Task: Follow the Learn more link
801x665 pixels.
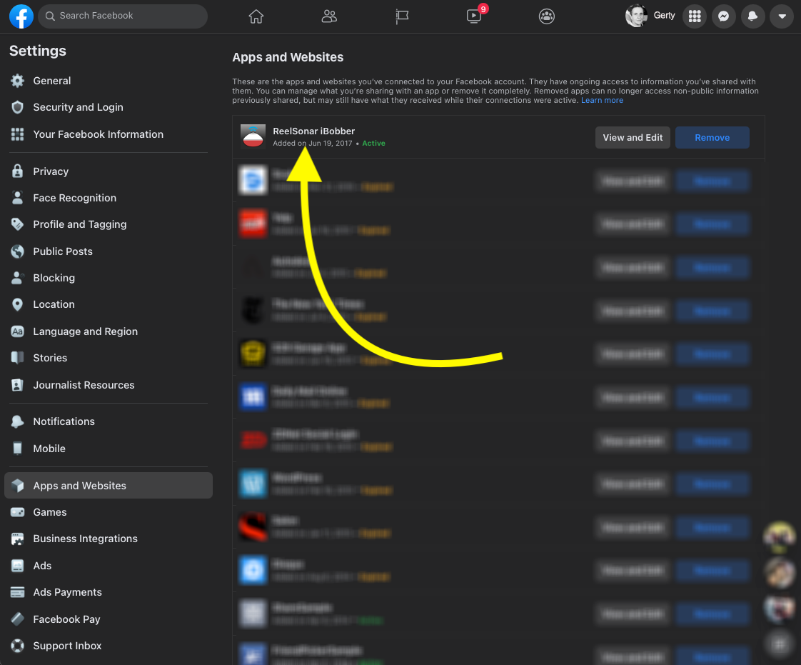Action: click(x=602, y=100)
